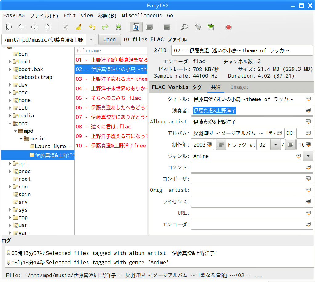Screen dimensions: 315x282
Task: Toggle the music-note tree browser view
Action: [136, 27]
